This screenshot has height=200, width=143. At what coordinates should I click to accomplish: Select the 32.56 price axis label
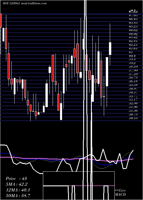[x=133, y=103]
